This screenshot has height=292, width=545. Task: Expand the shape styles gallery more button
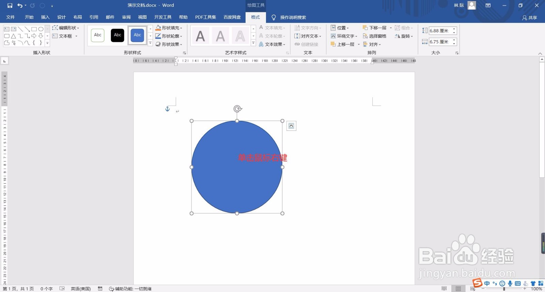pyautogui.click(x=150, y=43)
